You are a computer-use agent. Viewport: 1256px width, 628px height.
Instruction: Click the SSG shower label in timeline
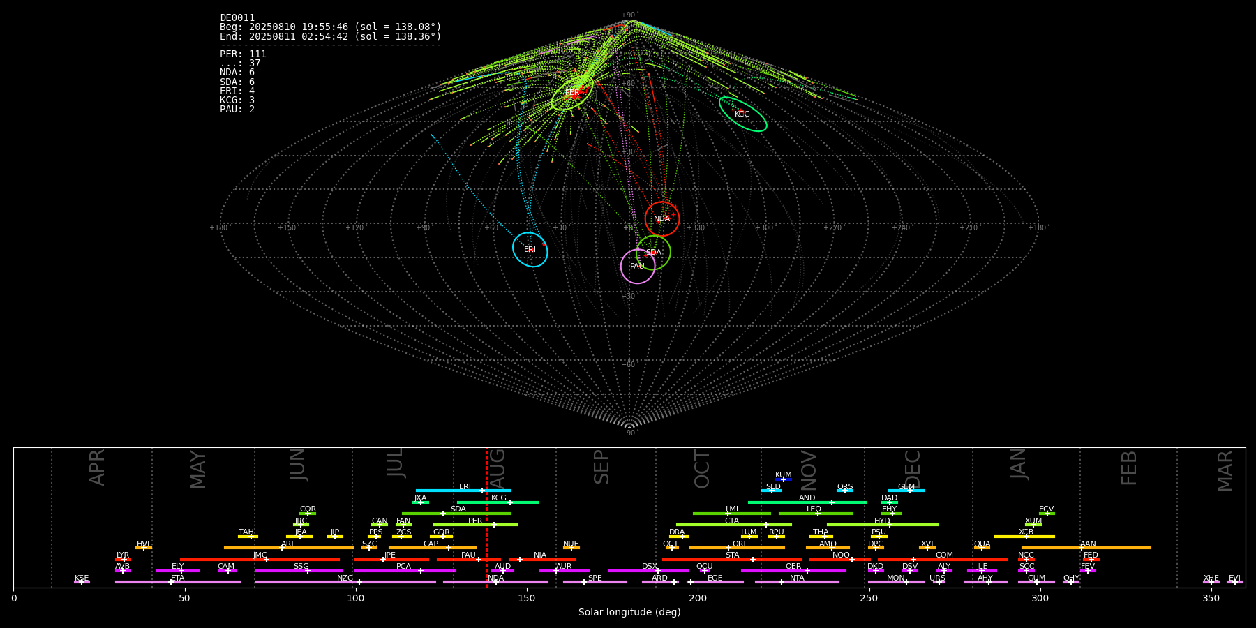click(x=301, y=567)
